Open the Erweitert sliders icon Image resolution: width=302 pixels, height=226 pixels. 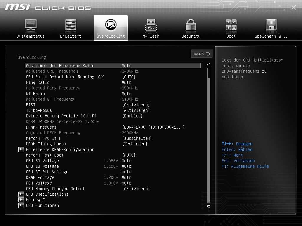click(x=71, y=25)
